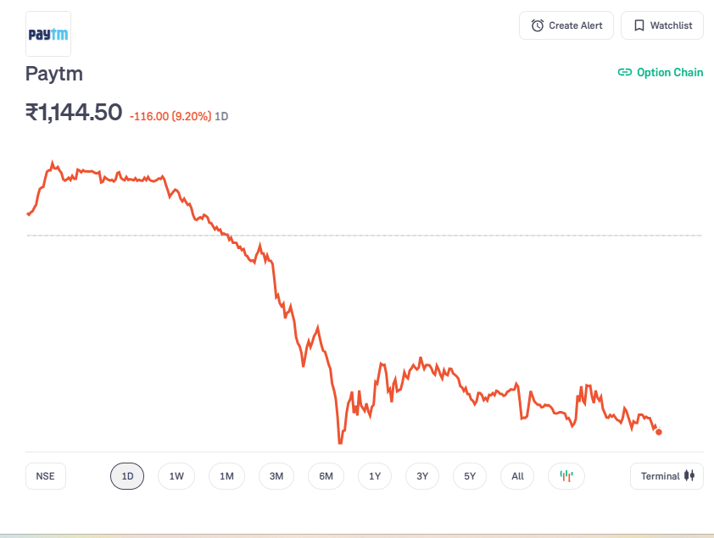Click the Paytm logo thumbnail
714x538 pixels.
(x=48, y=34)
